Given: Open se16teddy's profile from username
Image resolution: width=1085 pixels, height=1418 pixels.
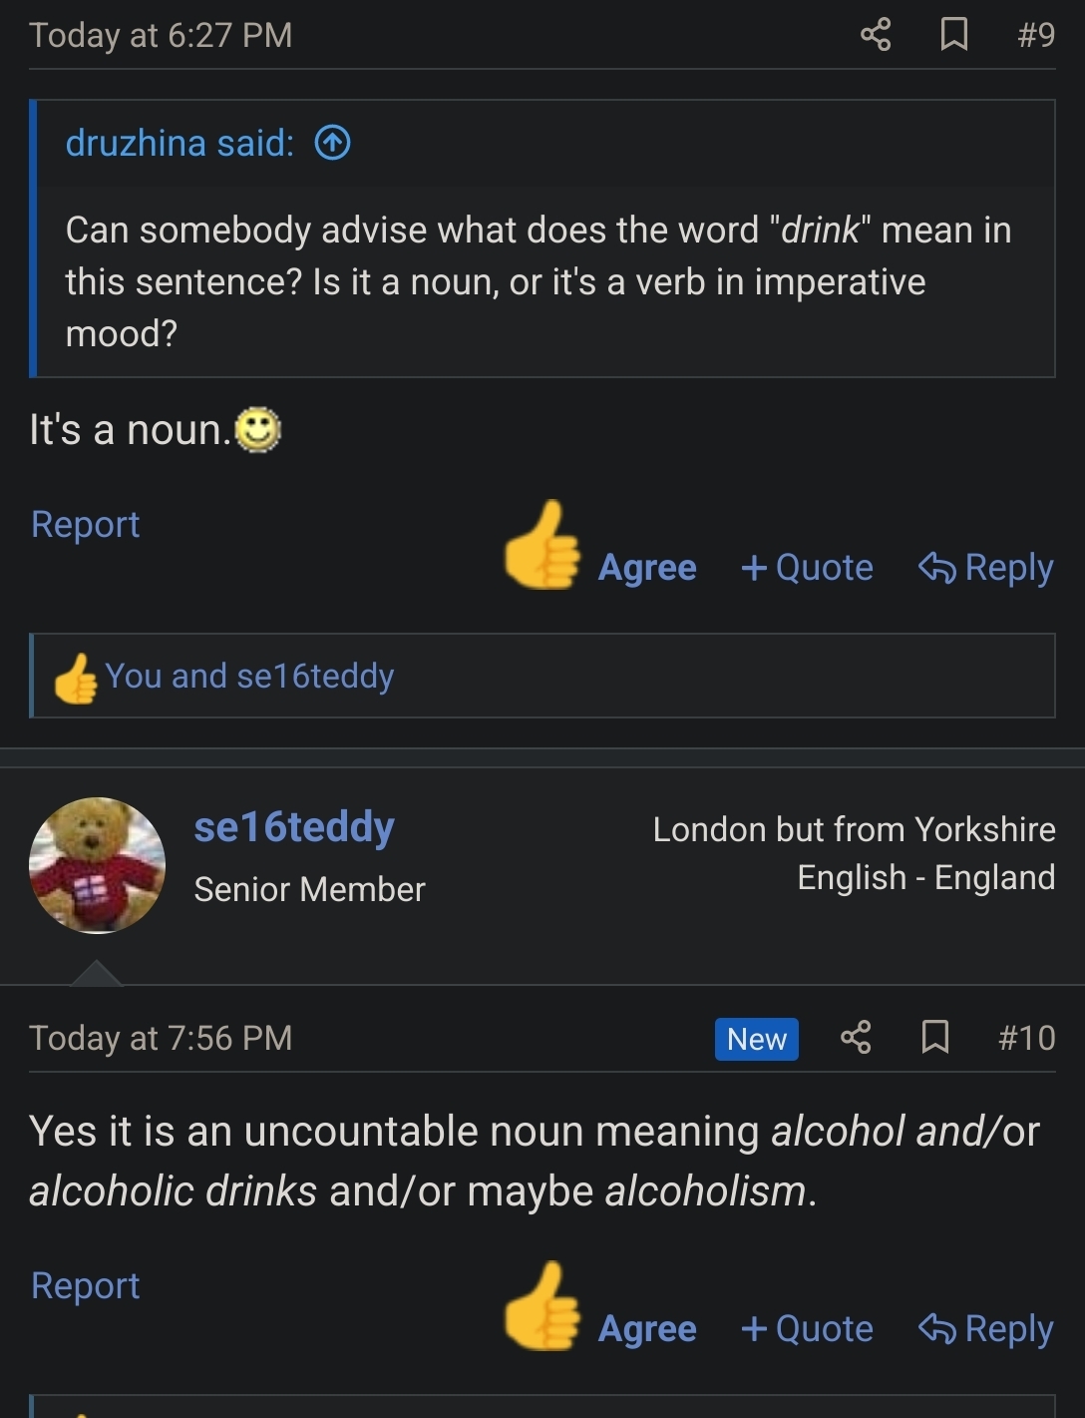Looking at the screenshot, I should pos(294,827).
